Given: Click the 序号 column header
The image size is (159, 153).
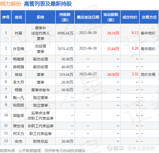Looking at the screenshot, I should (x=6, y=17).
